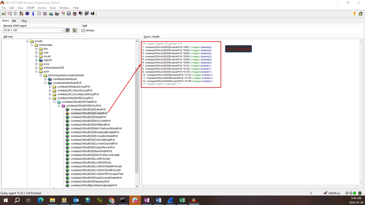This screenshot has height=205, width=365.
Task: Click the Remote SNMP agent address field
Action: click(x=31, y=30)
